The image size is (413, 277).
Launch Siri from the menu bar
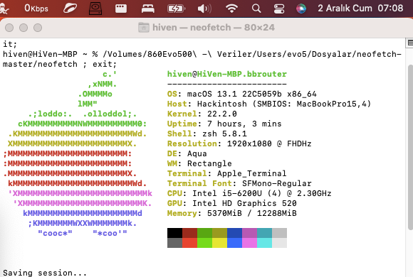pos(301,9)
